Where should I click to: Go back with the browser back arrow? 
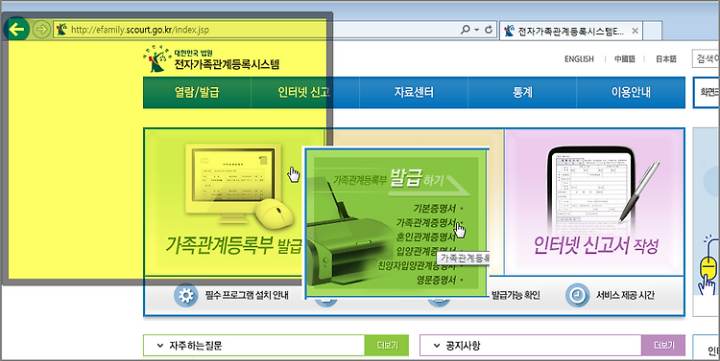click(x=16, y=30)
